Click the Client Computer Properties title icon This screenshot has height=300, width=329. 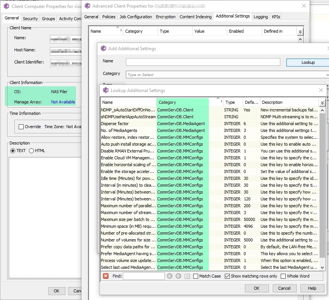click(x=6, y=6)
